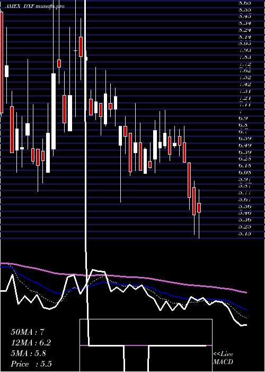Click the 6.08 price axis label
The height and width of the screenshot is (372, 265).
pyautogui.click(x=245, y=172)
